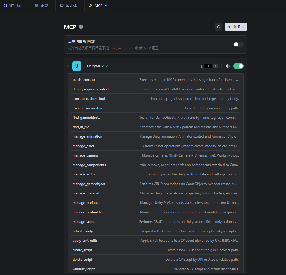This screenshot has width=286, height=275.
Task: Click the C# file icon on AITest.cs tab
Action: [x=5, y=6]
